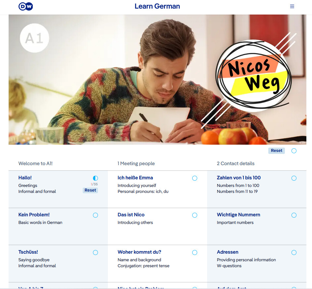Click progress circle beside Wichtige Nummern
The height and width of the screenshot is (289, 312).
coord(294,215)
